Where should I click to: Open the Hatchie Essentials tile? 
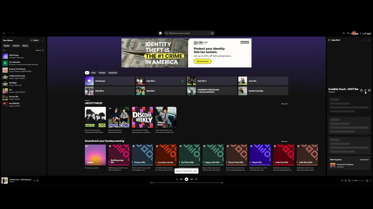coord(263,91)
